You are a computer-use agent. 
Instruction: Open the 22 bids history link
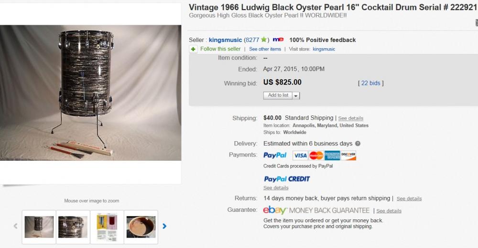coord(370,83)
